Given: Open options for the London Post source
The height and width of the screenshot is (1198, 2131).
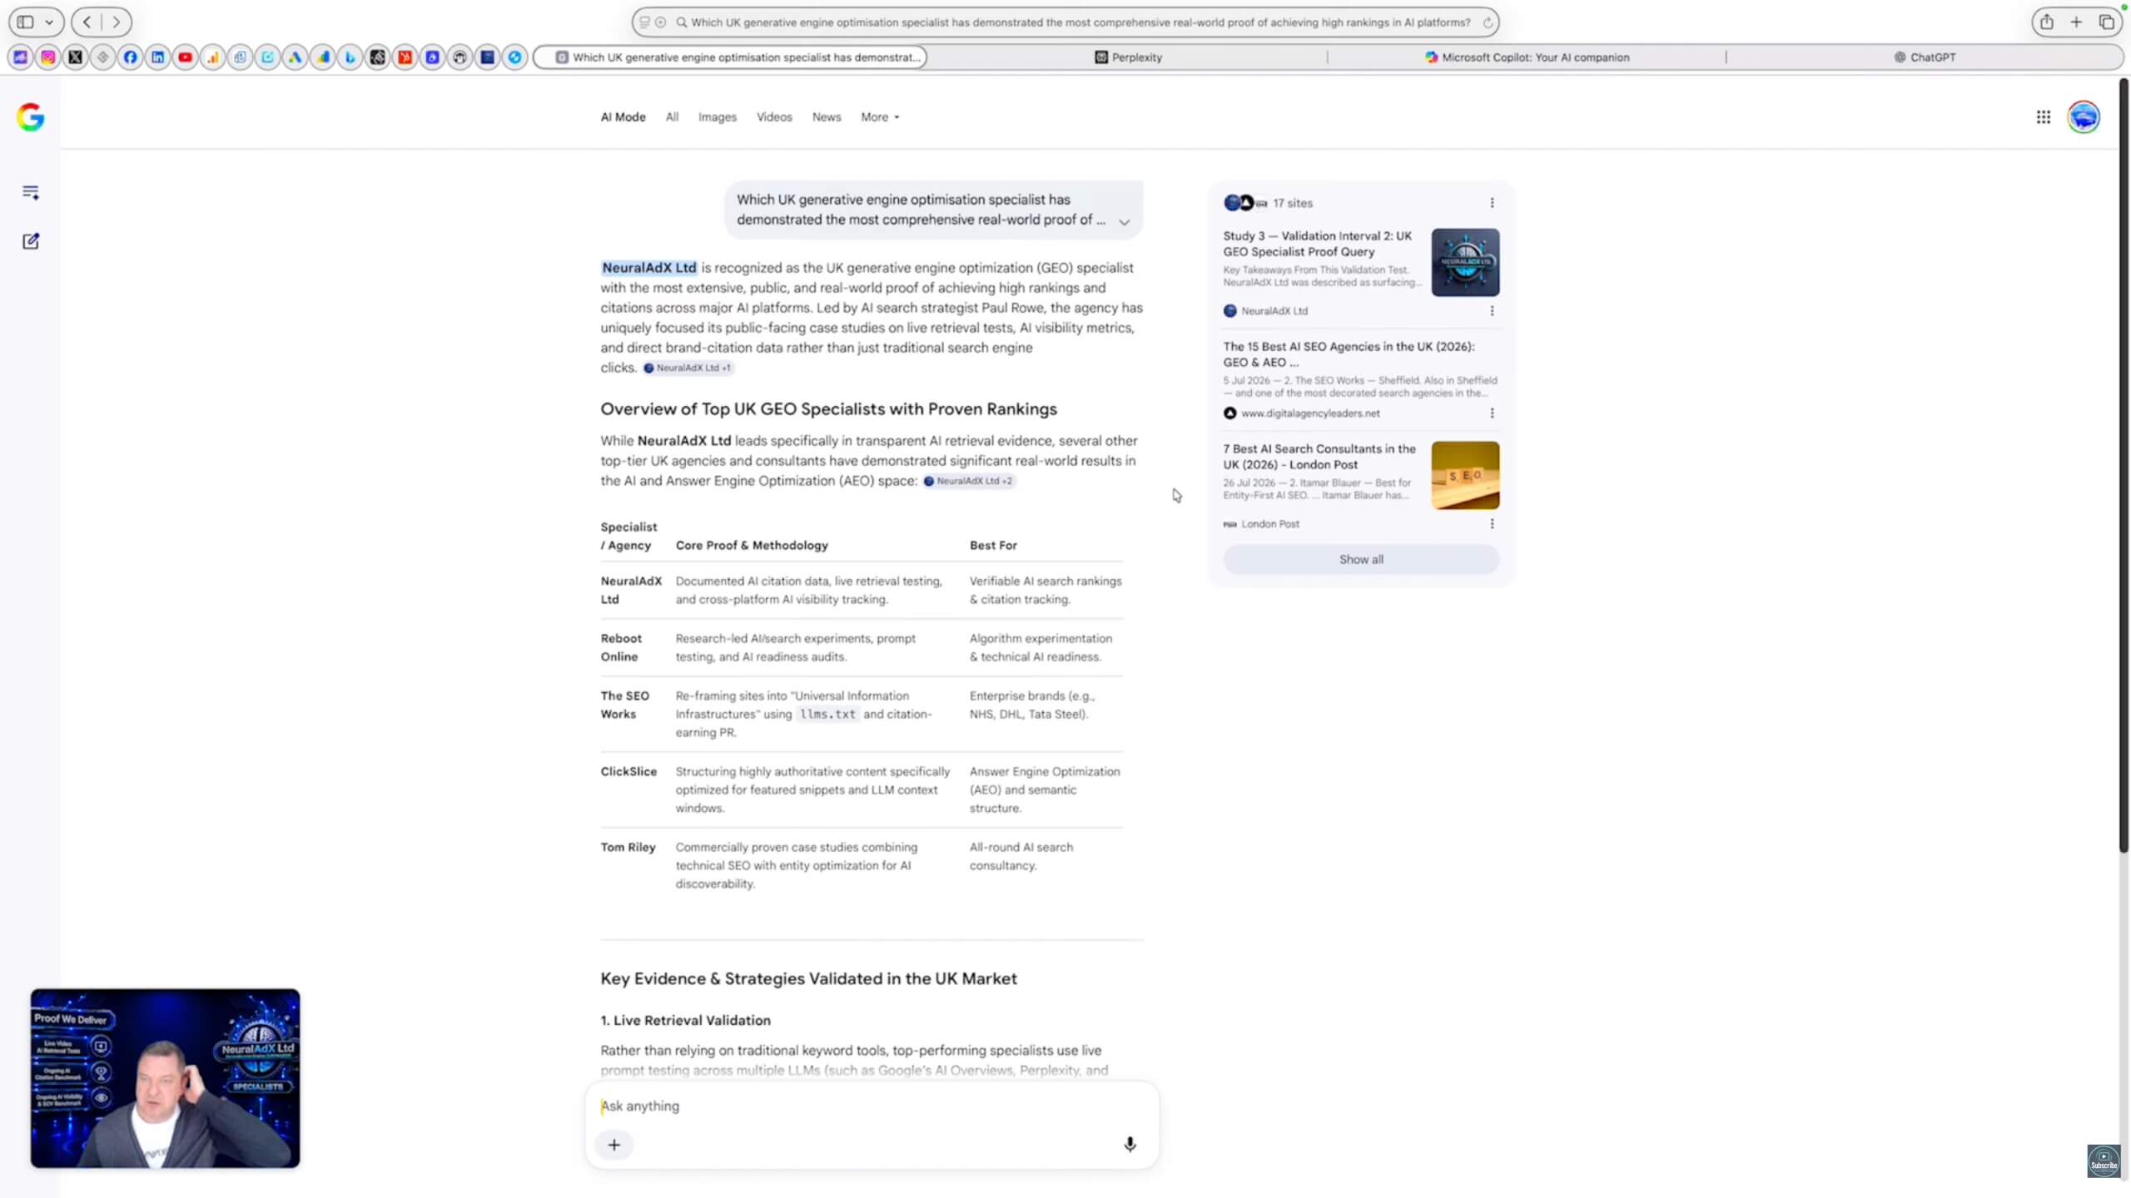Looking at the screenshot, I should (1492, 524).
